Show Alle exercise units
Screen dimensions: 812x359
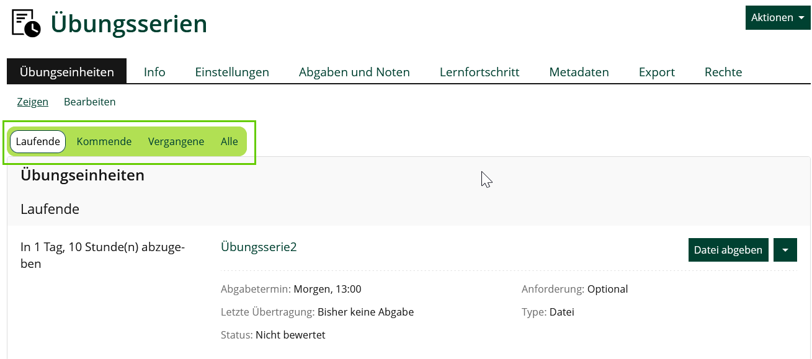229,141
